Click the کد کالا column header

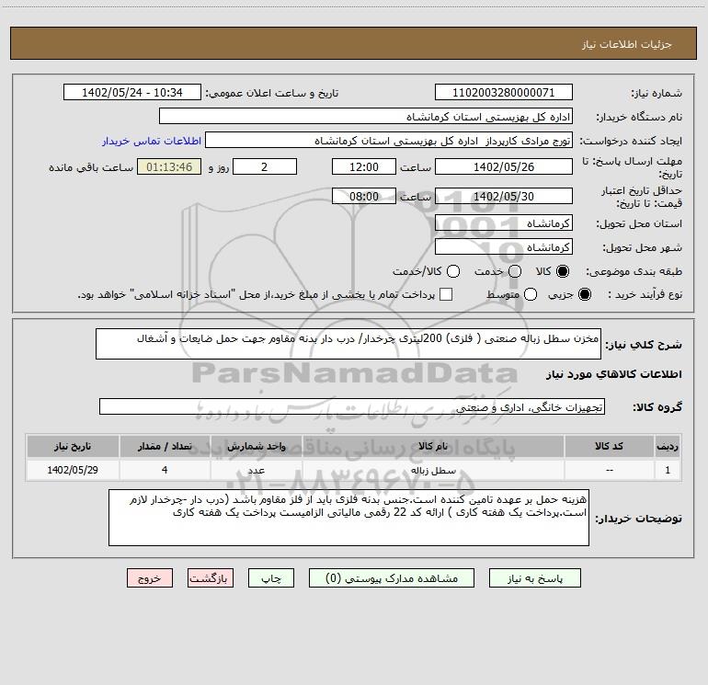(609, 446)
